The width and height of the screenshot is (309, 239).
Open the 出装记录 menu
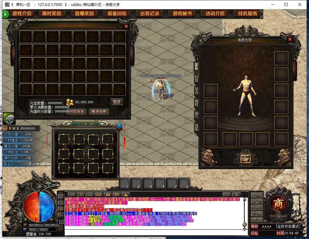pyautogui.click(x=150, y=14)
